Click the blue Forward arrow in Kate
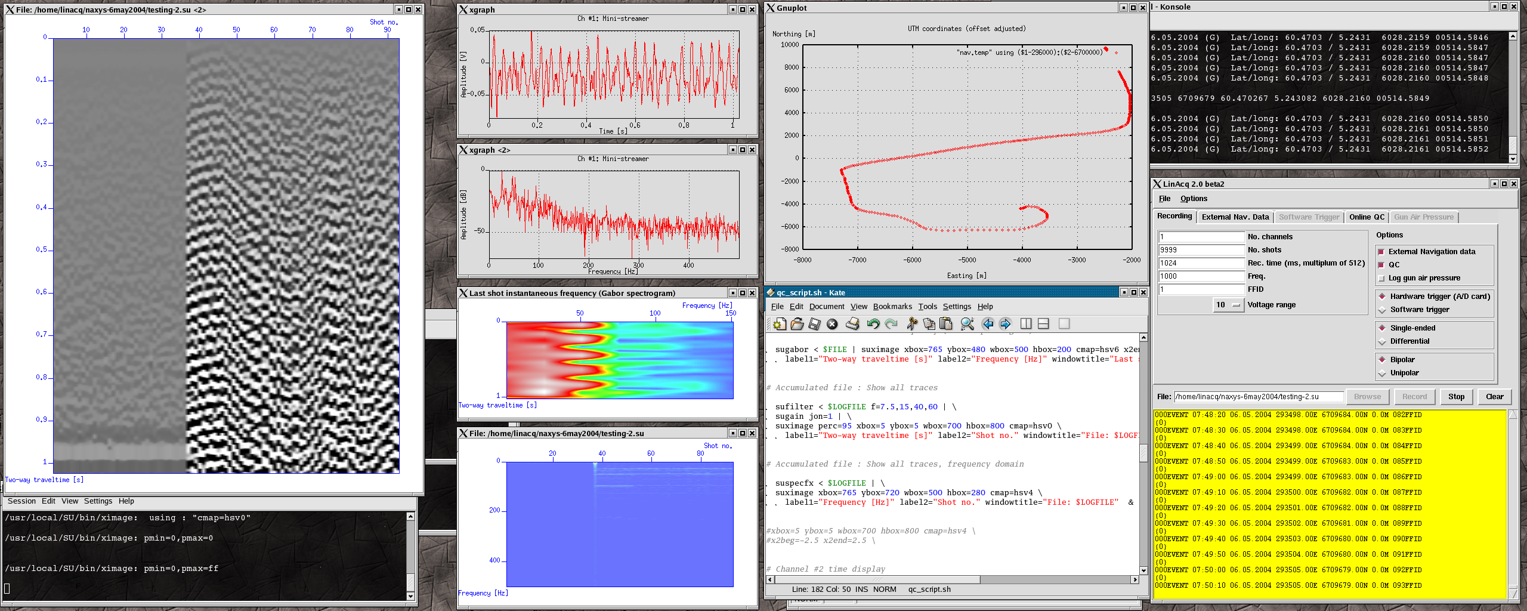This screenshot has height=611, width=1527. [1005, 324]
